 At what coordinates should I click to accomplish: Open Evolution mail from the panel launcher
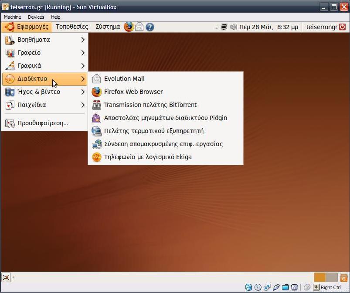click(139, 27)
